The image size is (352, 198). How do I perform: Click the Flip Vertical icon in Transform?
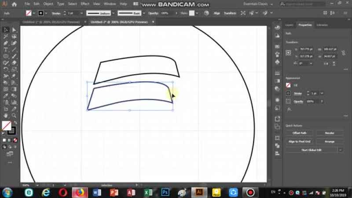pyautogui.click(x=334, y=64)
